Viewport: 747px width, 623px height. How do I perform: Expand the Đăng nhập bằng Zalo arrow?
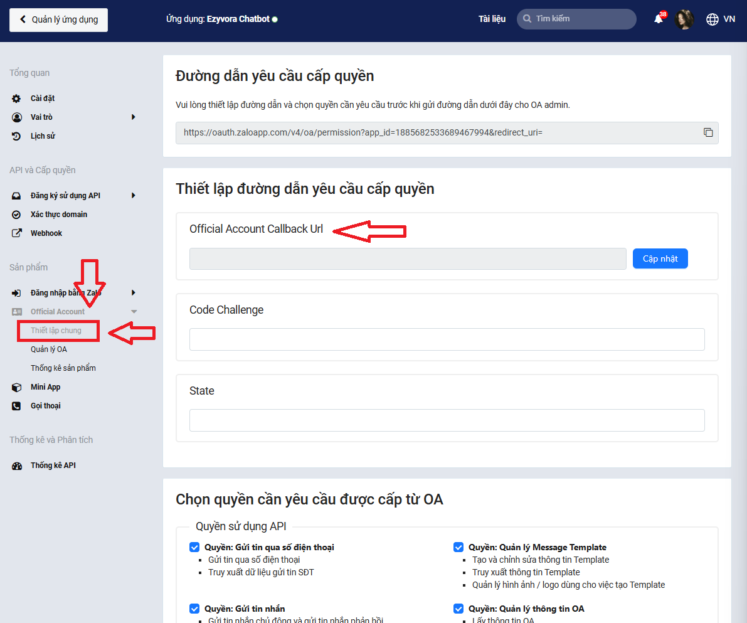click(134, 292)
